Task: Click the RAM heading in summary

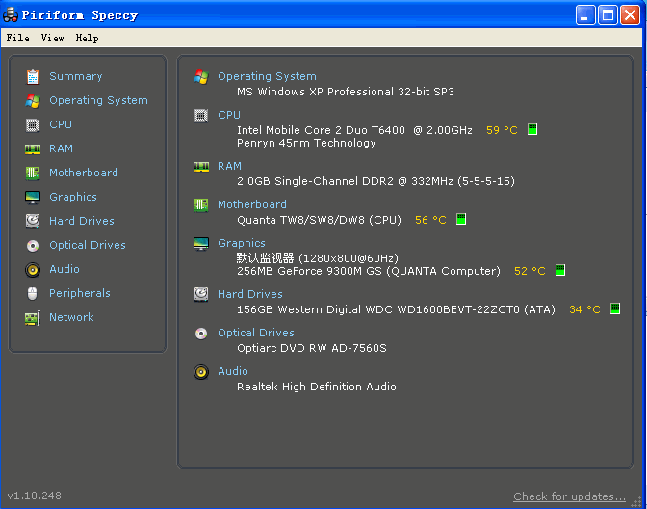Action: [x=229, y=166]
